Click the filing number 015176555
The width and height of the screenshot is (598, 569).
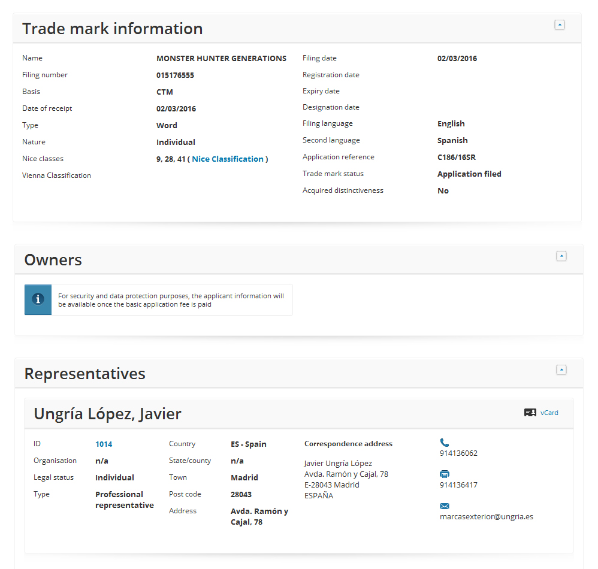(x=175, y=75)
